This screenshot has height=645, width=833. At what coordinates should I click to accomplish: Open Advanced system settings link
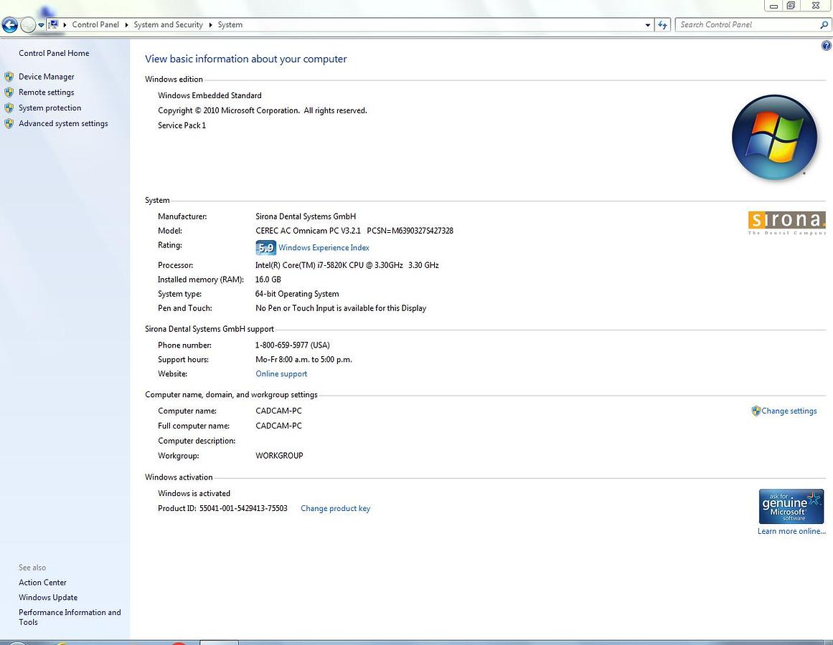coord(63,123)
